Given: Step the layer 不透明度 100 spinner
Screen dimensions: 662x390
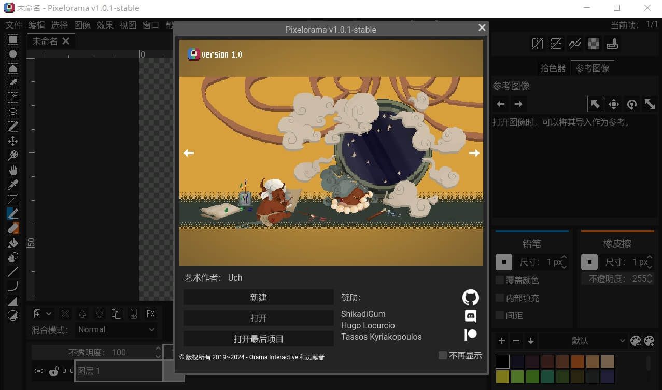Looking at the screenshot, I should point(158,352).
